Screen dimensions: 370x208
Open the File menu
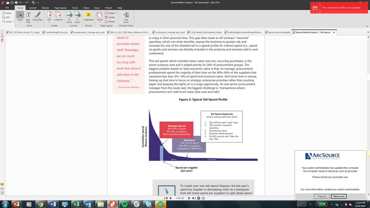pos(7,8)
